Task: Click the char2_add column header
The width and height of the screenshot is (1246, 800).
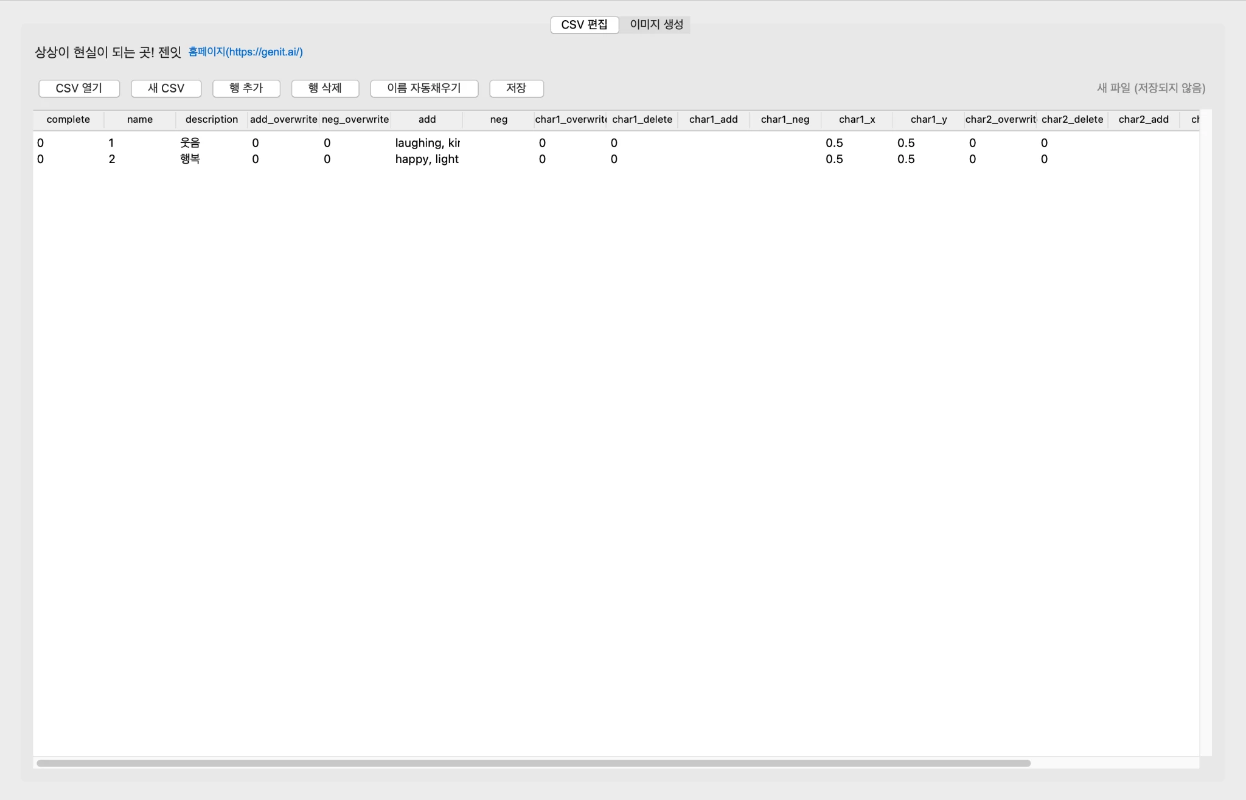Action: pyautogui.click(x=1143, y=119)
